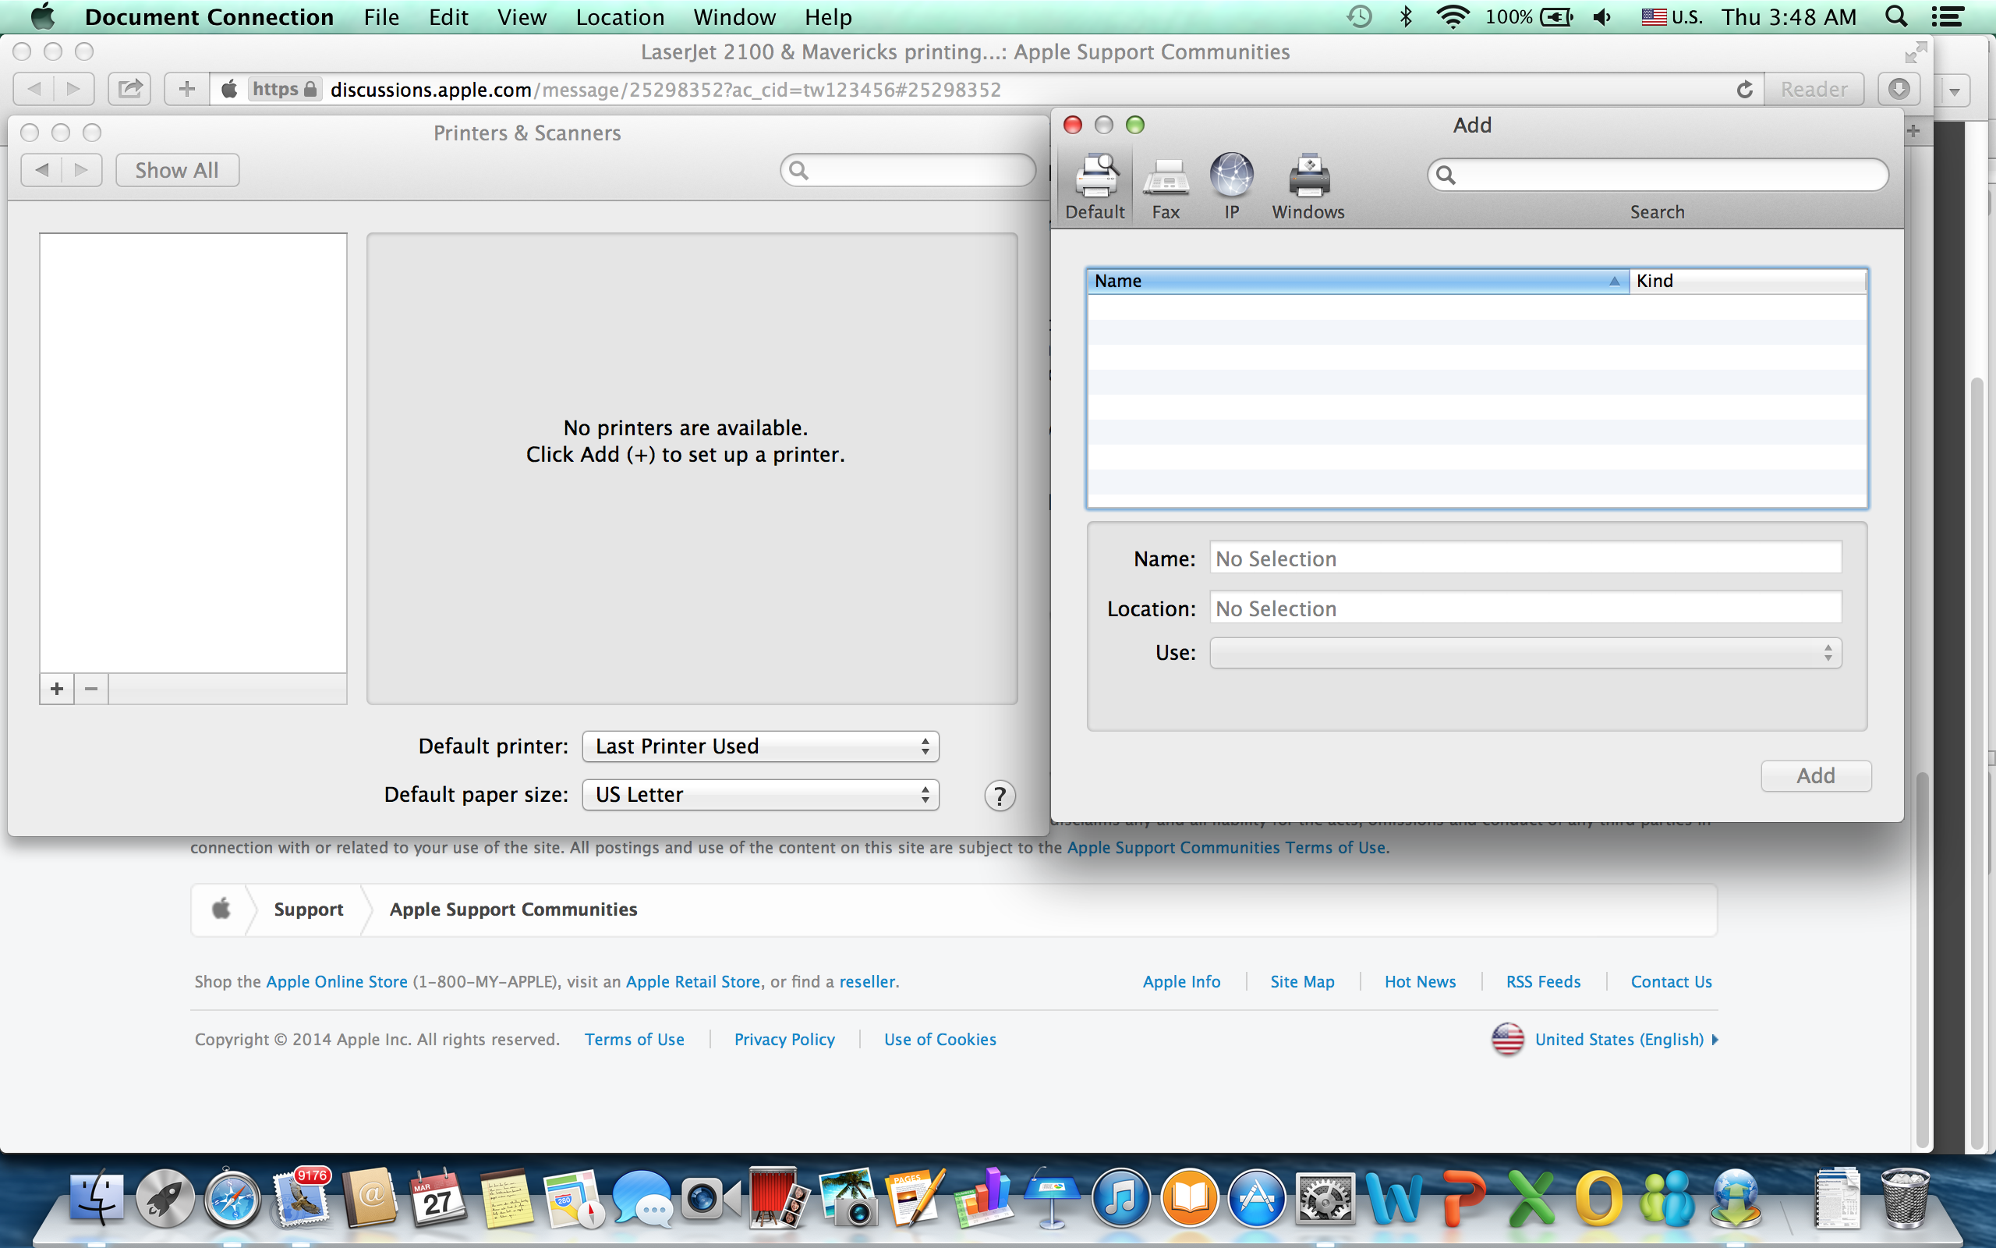Click the Safari share button
The height and width of the screenshot is (1248, 1996).
(x=129, y=89)
